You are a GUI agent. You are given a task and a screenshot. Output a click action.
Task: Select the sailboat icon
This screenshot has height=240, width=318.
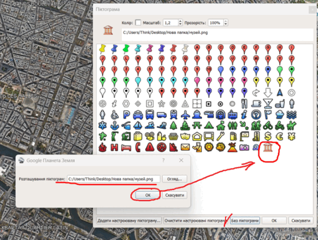point(138,126)
